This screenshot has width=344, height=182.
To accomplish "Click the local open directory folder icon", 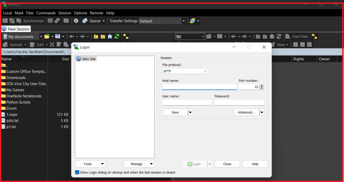I will [47, 37].
